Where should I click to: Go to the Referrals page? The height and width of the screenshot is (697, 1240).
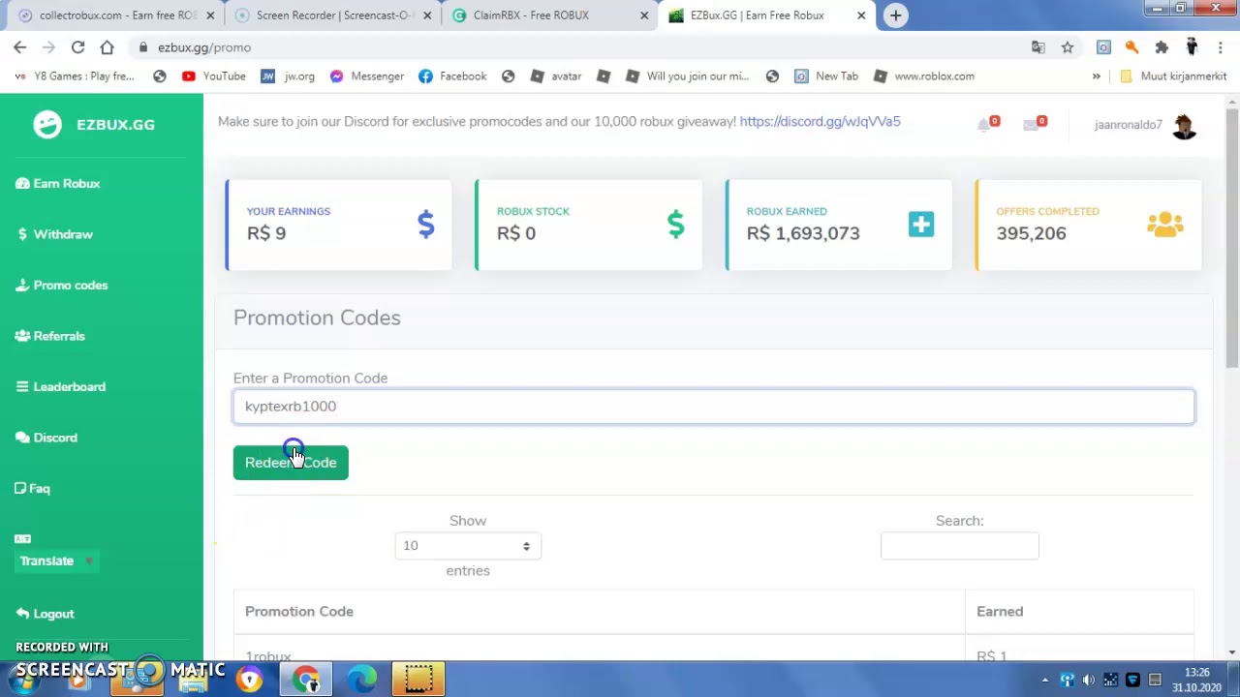(x=50, y=336)
